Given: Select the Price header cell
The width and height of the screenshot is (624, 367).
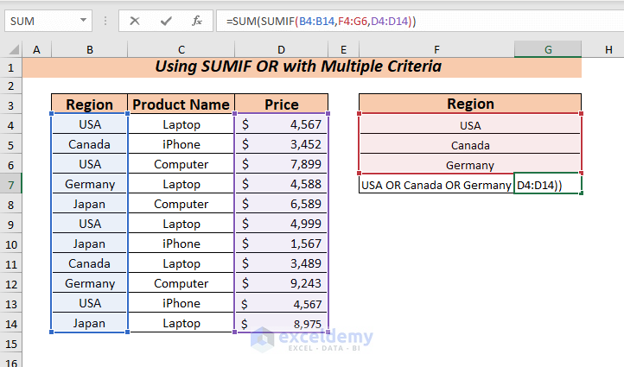Looking at the screenshot, I should (281, 104).
